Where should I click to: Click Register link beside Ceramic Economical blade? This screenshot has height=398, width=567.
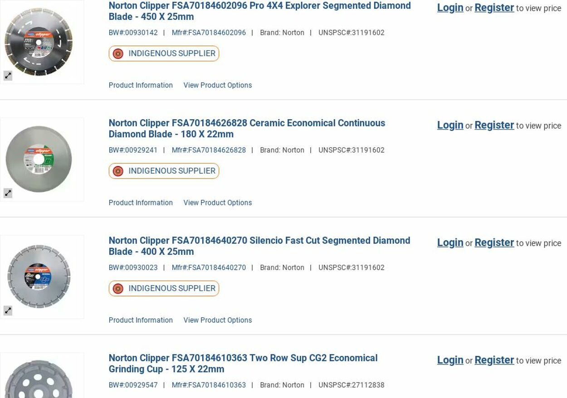494,125
